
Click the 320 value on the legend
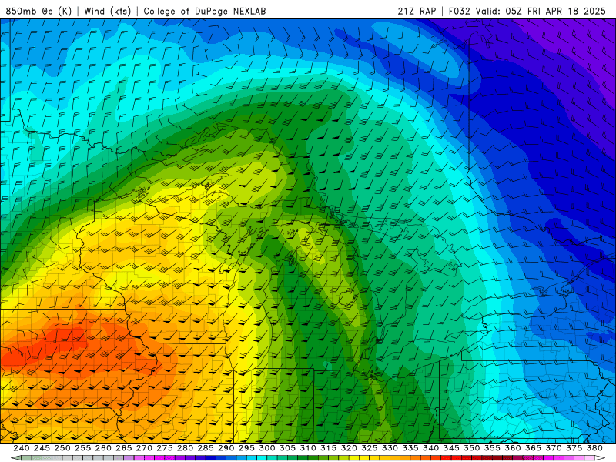click(349, 448)
